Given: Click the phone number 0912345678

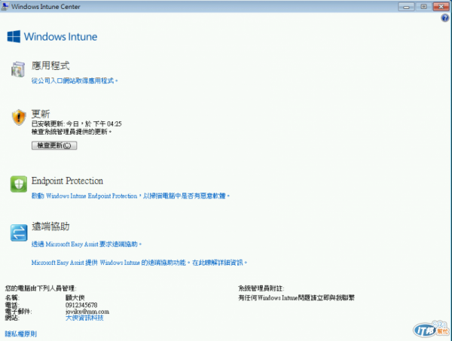Looking at the screenshot, I should pyautogui.click(x=81, y=305).
